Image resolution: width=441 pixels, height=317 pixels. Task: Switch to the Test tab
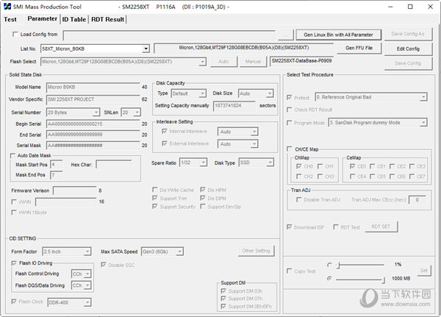tap(10, 19)
